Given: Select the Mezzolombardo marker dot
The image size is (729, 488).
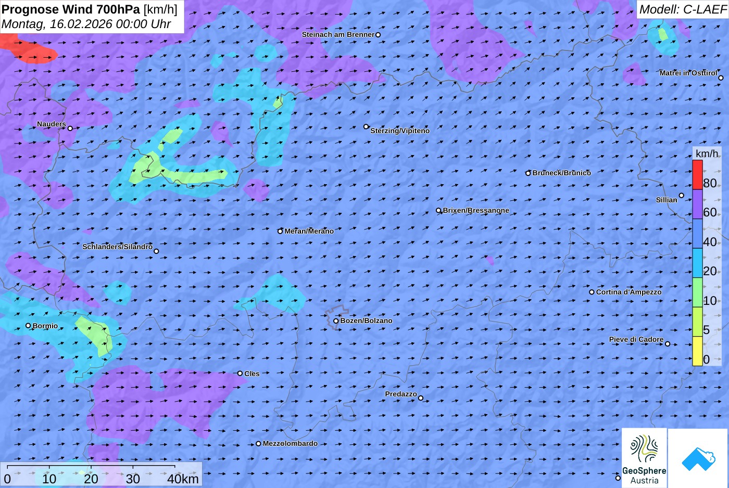Looking at the screenshot, I should click(x=258, y=444).
